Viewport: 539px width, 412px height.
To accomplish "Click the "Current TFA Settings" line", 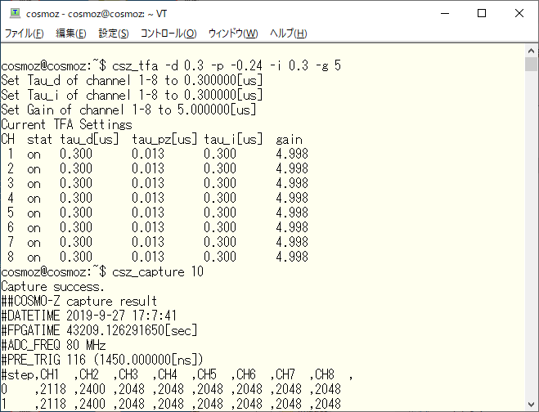I will (x=67, y=124).
